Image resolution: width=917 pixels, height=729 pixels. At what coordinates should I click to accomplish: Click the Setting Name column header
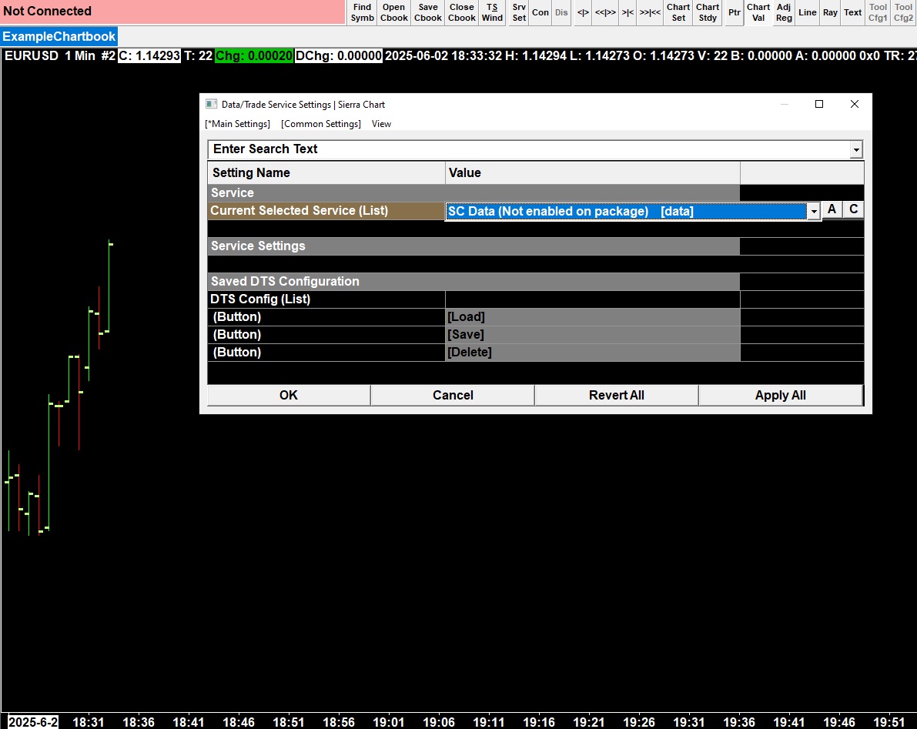tap(326, 173)
